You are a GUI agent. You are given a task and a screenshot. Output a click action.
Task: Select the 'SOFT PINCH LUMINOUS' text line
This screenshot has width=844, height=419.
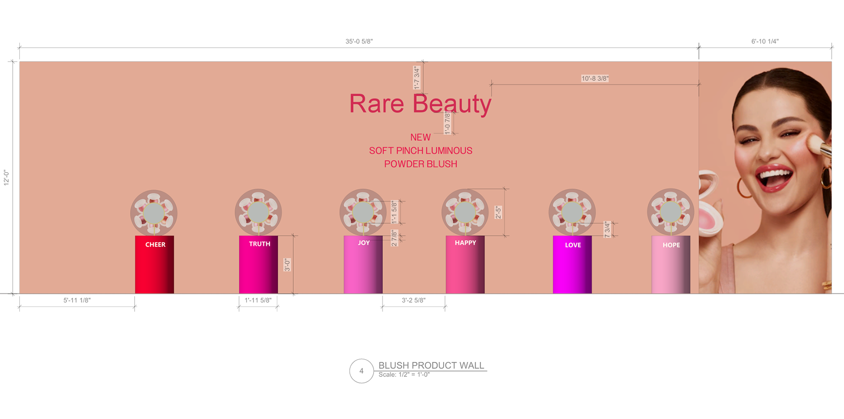coord(421,151)
